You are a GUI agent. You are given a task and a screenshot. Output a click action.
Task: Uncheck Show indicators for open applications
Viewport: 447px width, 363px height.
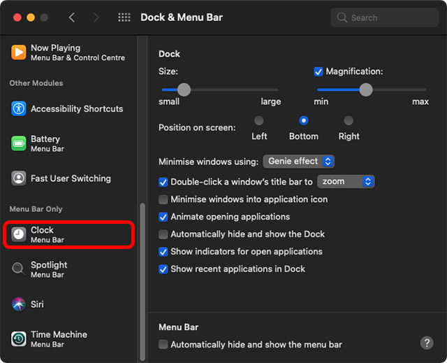(x=163, y=251)
